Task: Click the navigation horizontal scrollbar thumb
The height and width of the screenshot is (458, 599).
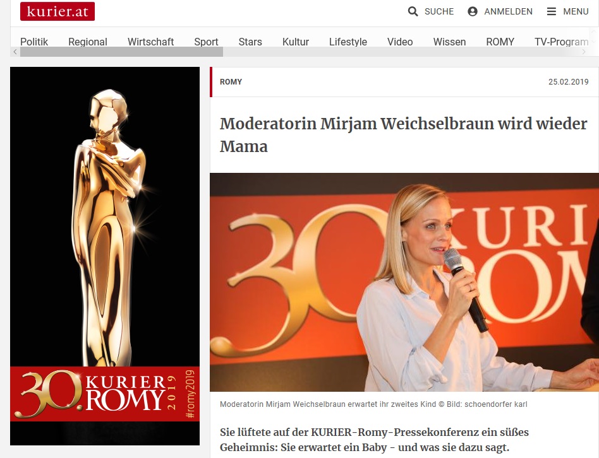Action: click(x=121, y=52)
